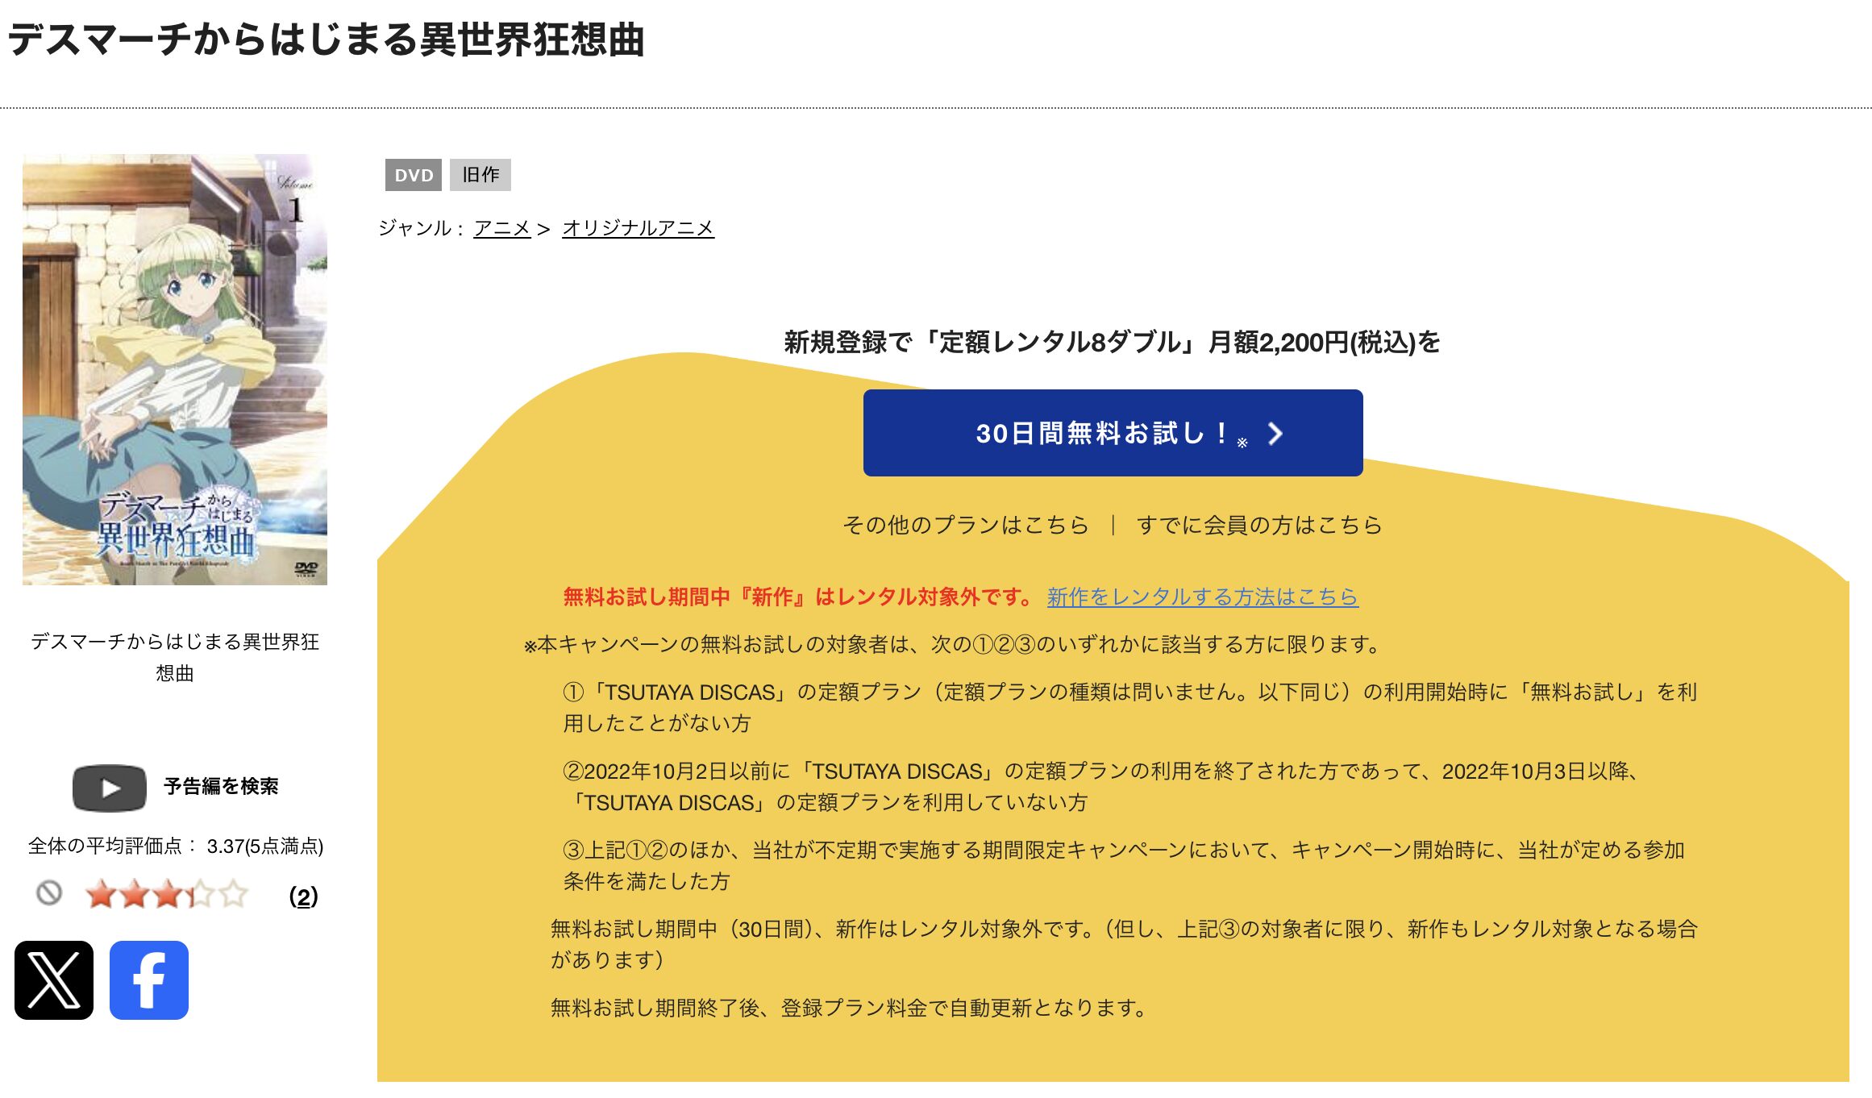Click the YouTube play trailer icon
The width and height of the screenshot is (1872, 1098).
110,787
